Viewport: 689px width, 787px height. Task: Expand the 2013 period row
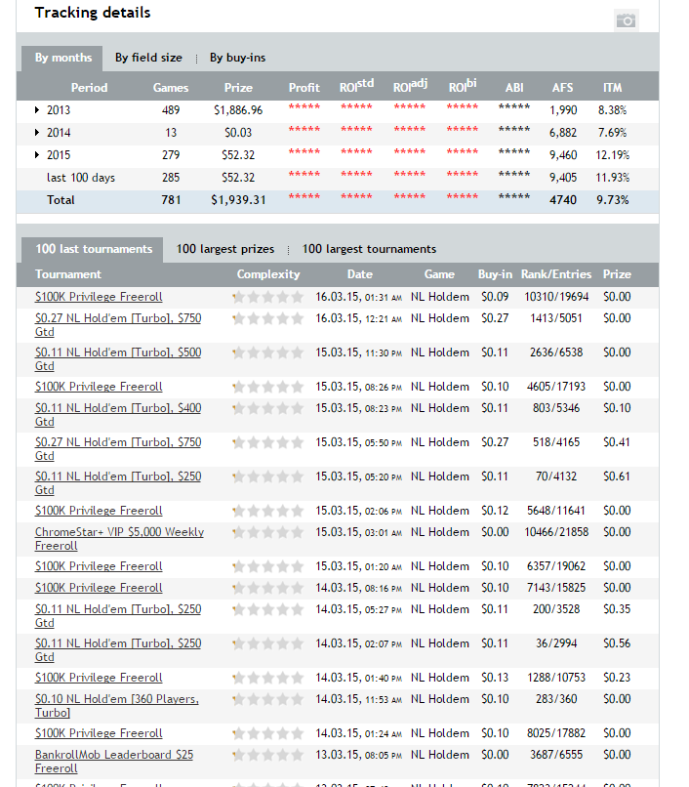(x=37, y=110)
